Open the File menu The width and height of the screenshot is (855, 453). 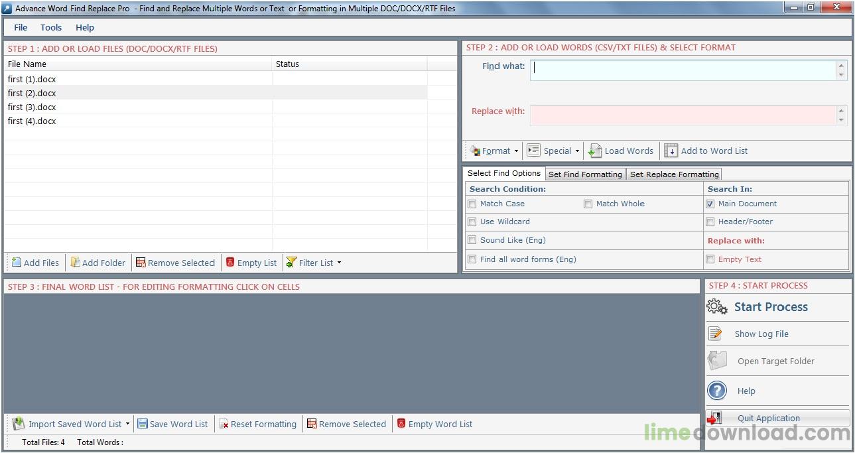click(21, 27)
